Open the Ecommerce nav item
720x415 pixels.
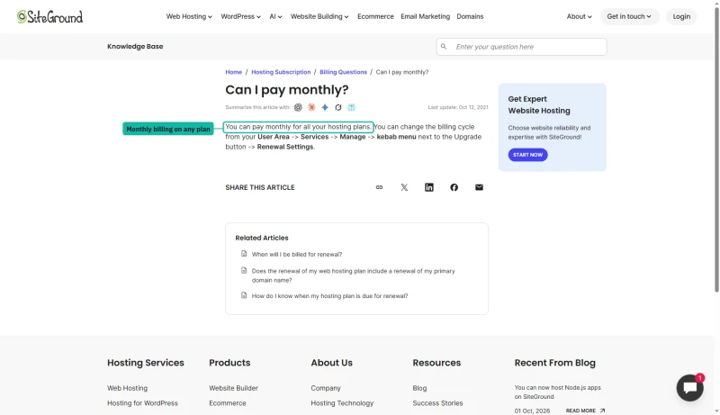[x=375, y=16]
